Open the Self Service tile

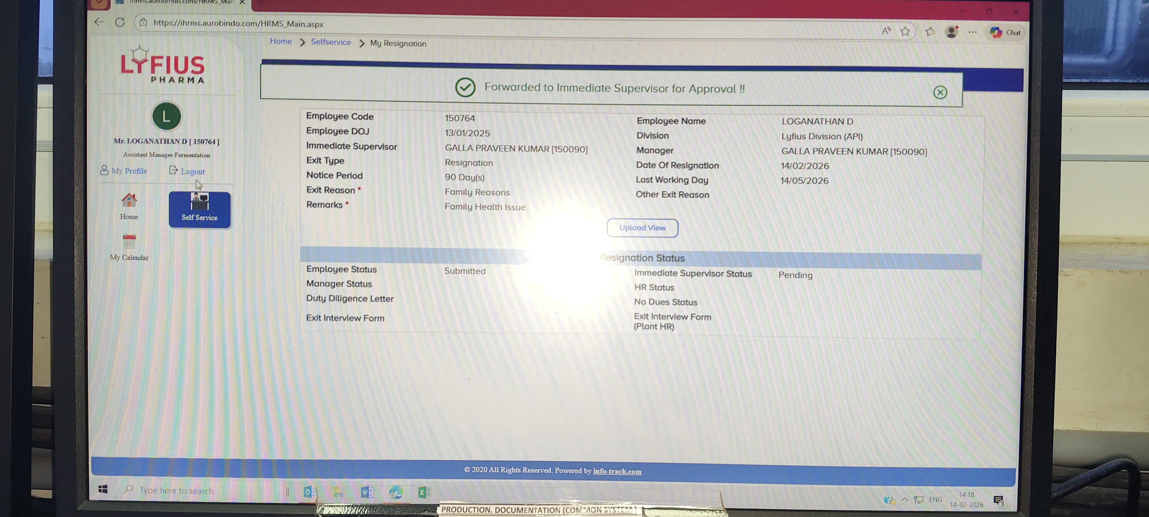[199, 209]
